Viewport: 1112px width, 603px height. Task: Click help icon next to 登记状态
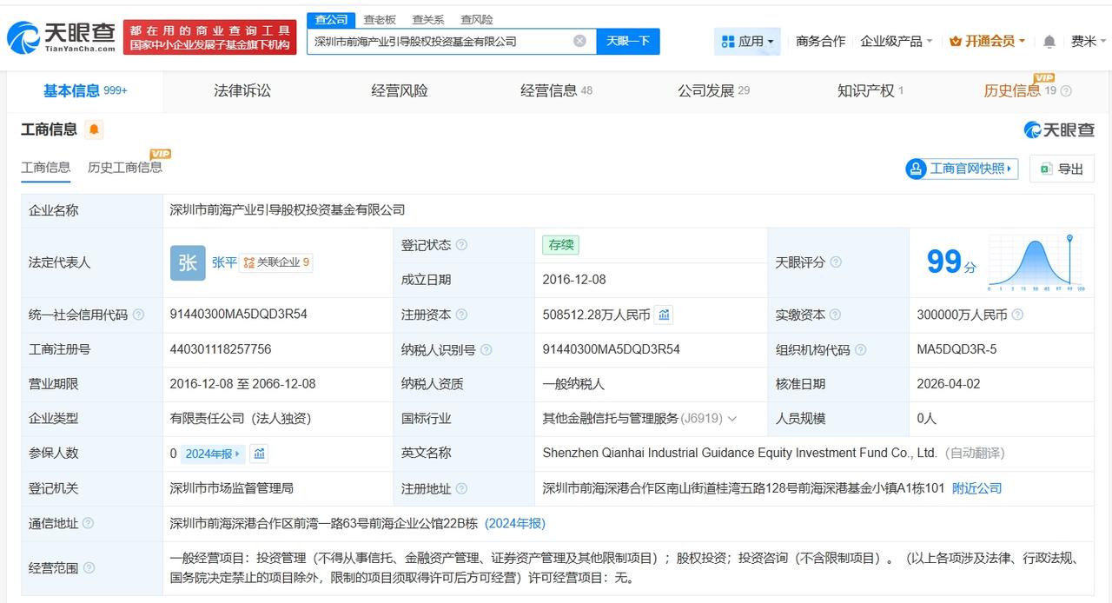(461, 245)
